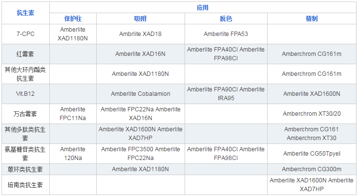Screen dimensions: 357x196
Task: Click the Amberlite CG50Tpyel cell
Action: click(312, 154)
